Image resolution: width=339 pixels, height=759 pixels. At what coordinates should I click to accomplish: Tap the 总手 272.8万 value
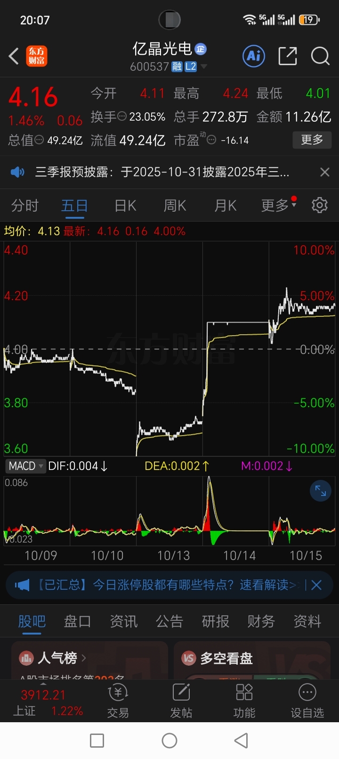click(x=225, y=116)
